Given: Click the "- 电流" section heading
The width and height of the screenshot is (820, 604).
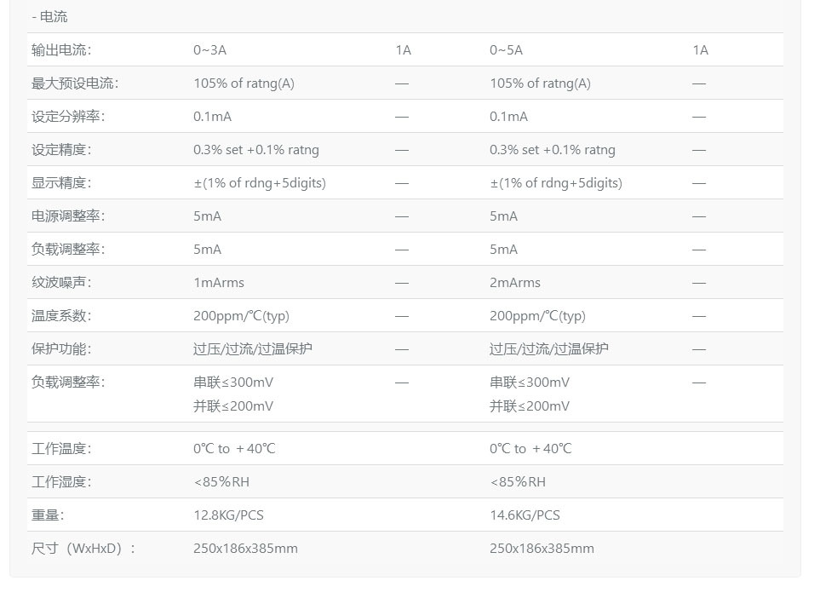Looking at the screenshot, I should click(49, 16).
